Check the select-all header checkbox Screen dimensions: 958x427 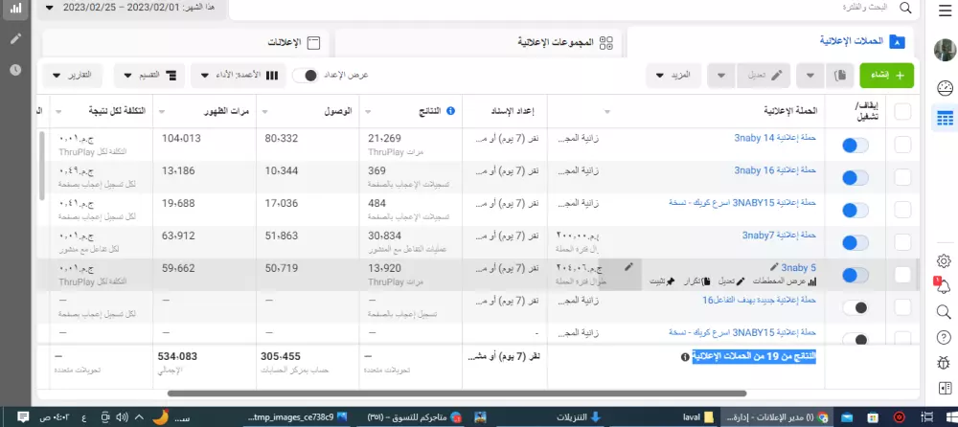902,111
